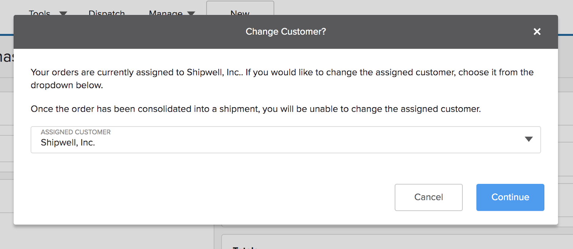Image resolution: width=573 pixels, height=249 pixels.
Task: Click the dark gray dialog header bar
Action: [x=286, y=32]
